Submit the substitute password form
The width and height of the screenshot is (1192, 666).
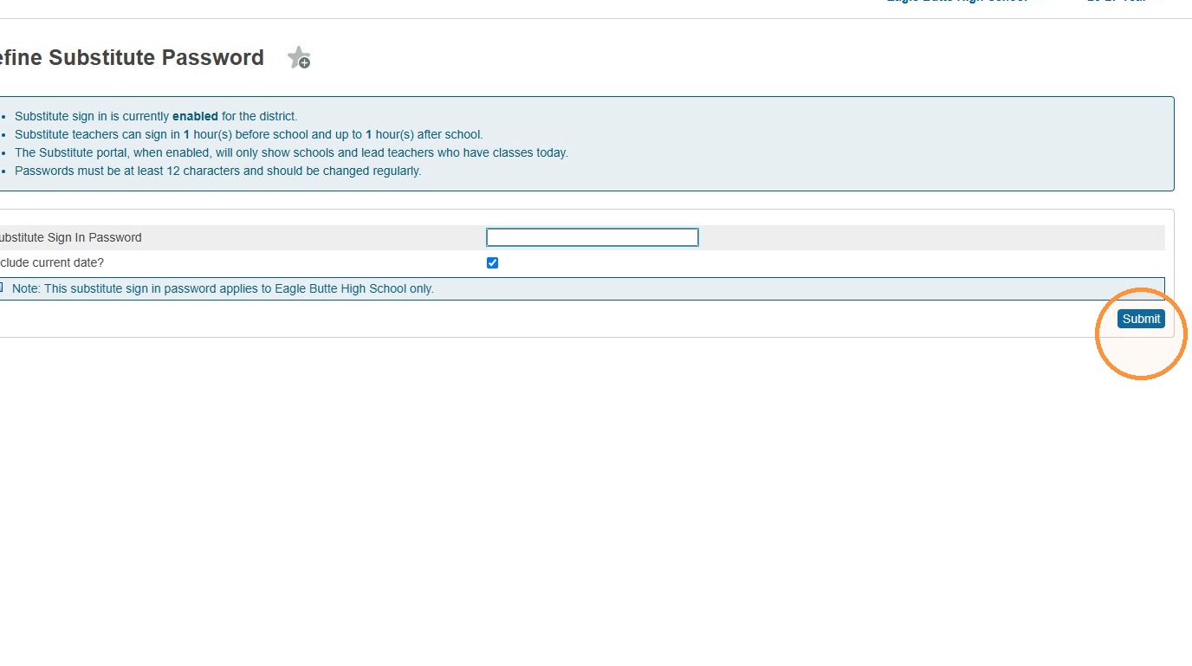tap(1141, 319)
